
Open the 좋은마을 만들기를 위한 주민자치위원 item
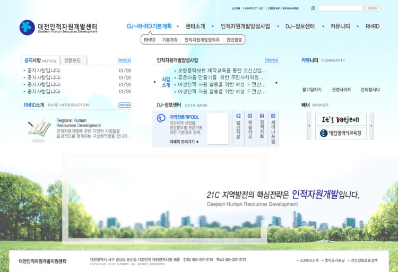221,77
